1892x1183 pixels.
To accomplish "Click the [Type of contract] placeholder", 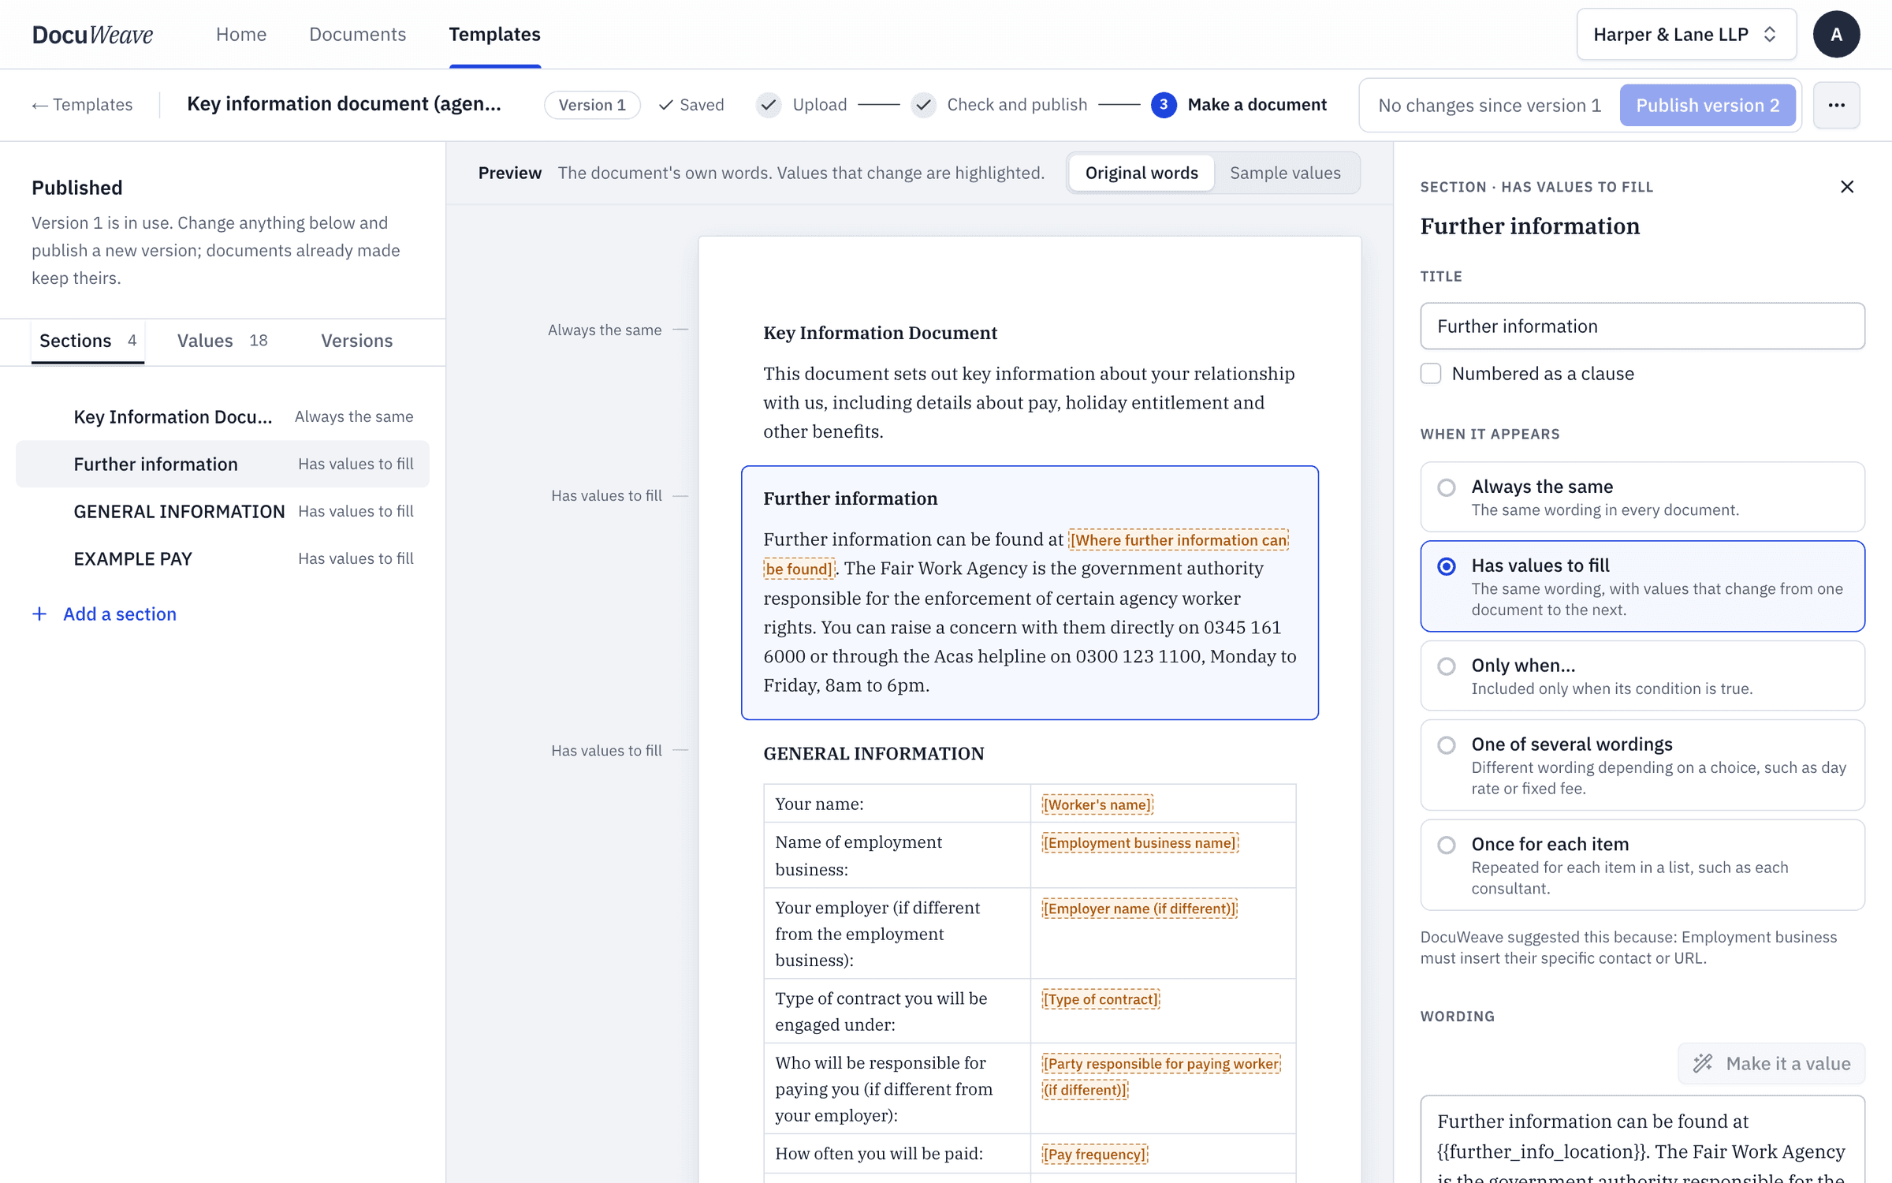I will tap(1101, 999).
